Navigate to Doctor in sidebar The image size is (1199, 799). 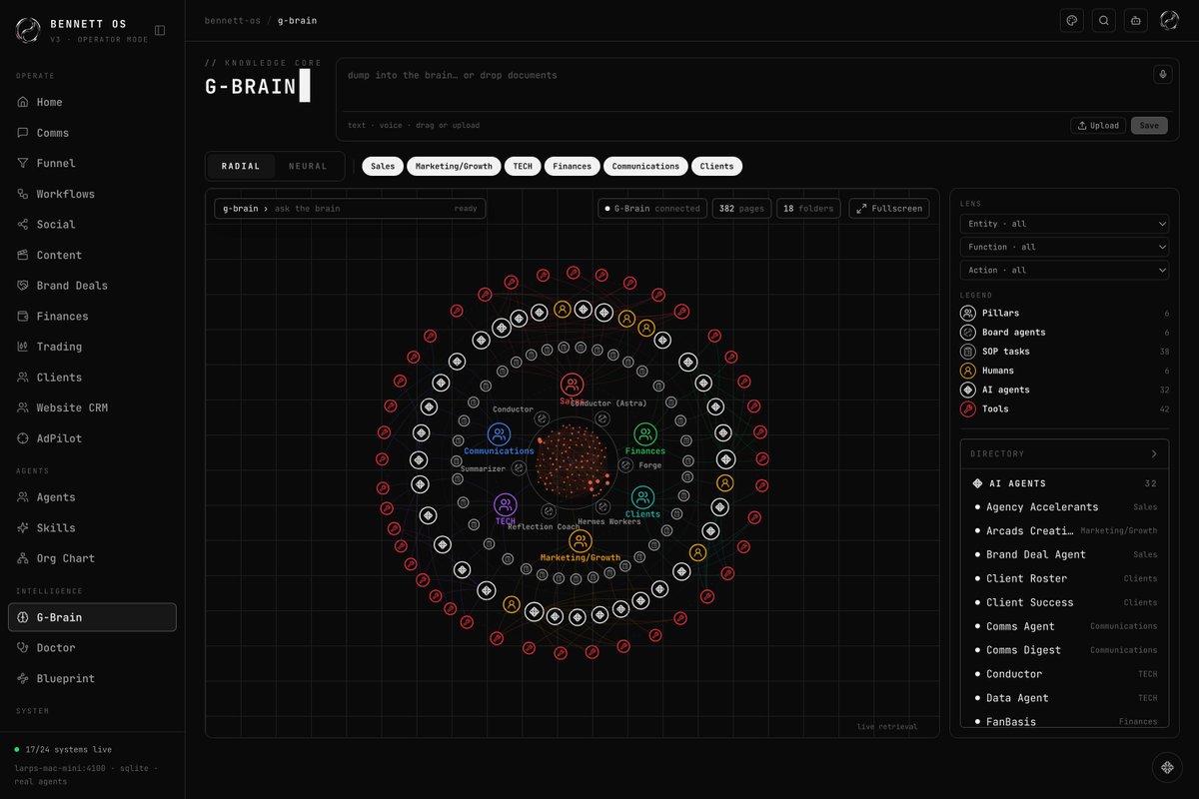pos(92,648)
